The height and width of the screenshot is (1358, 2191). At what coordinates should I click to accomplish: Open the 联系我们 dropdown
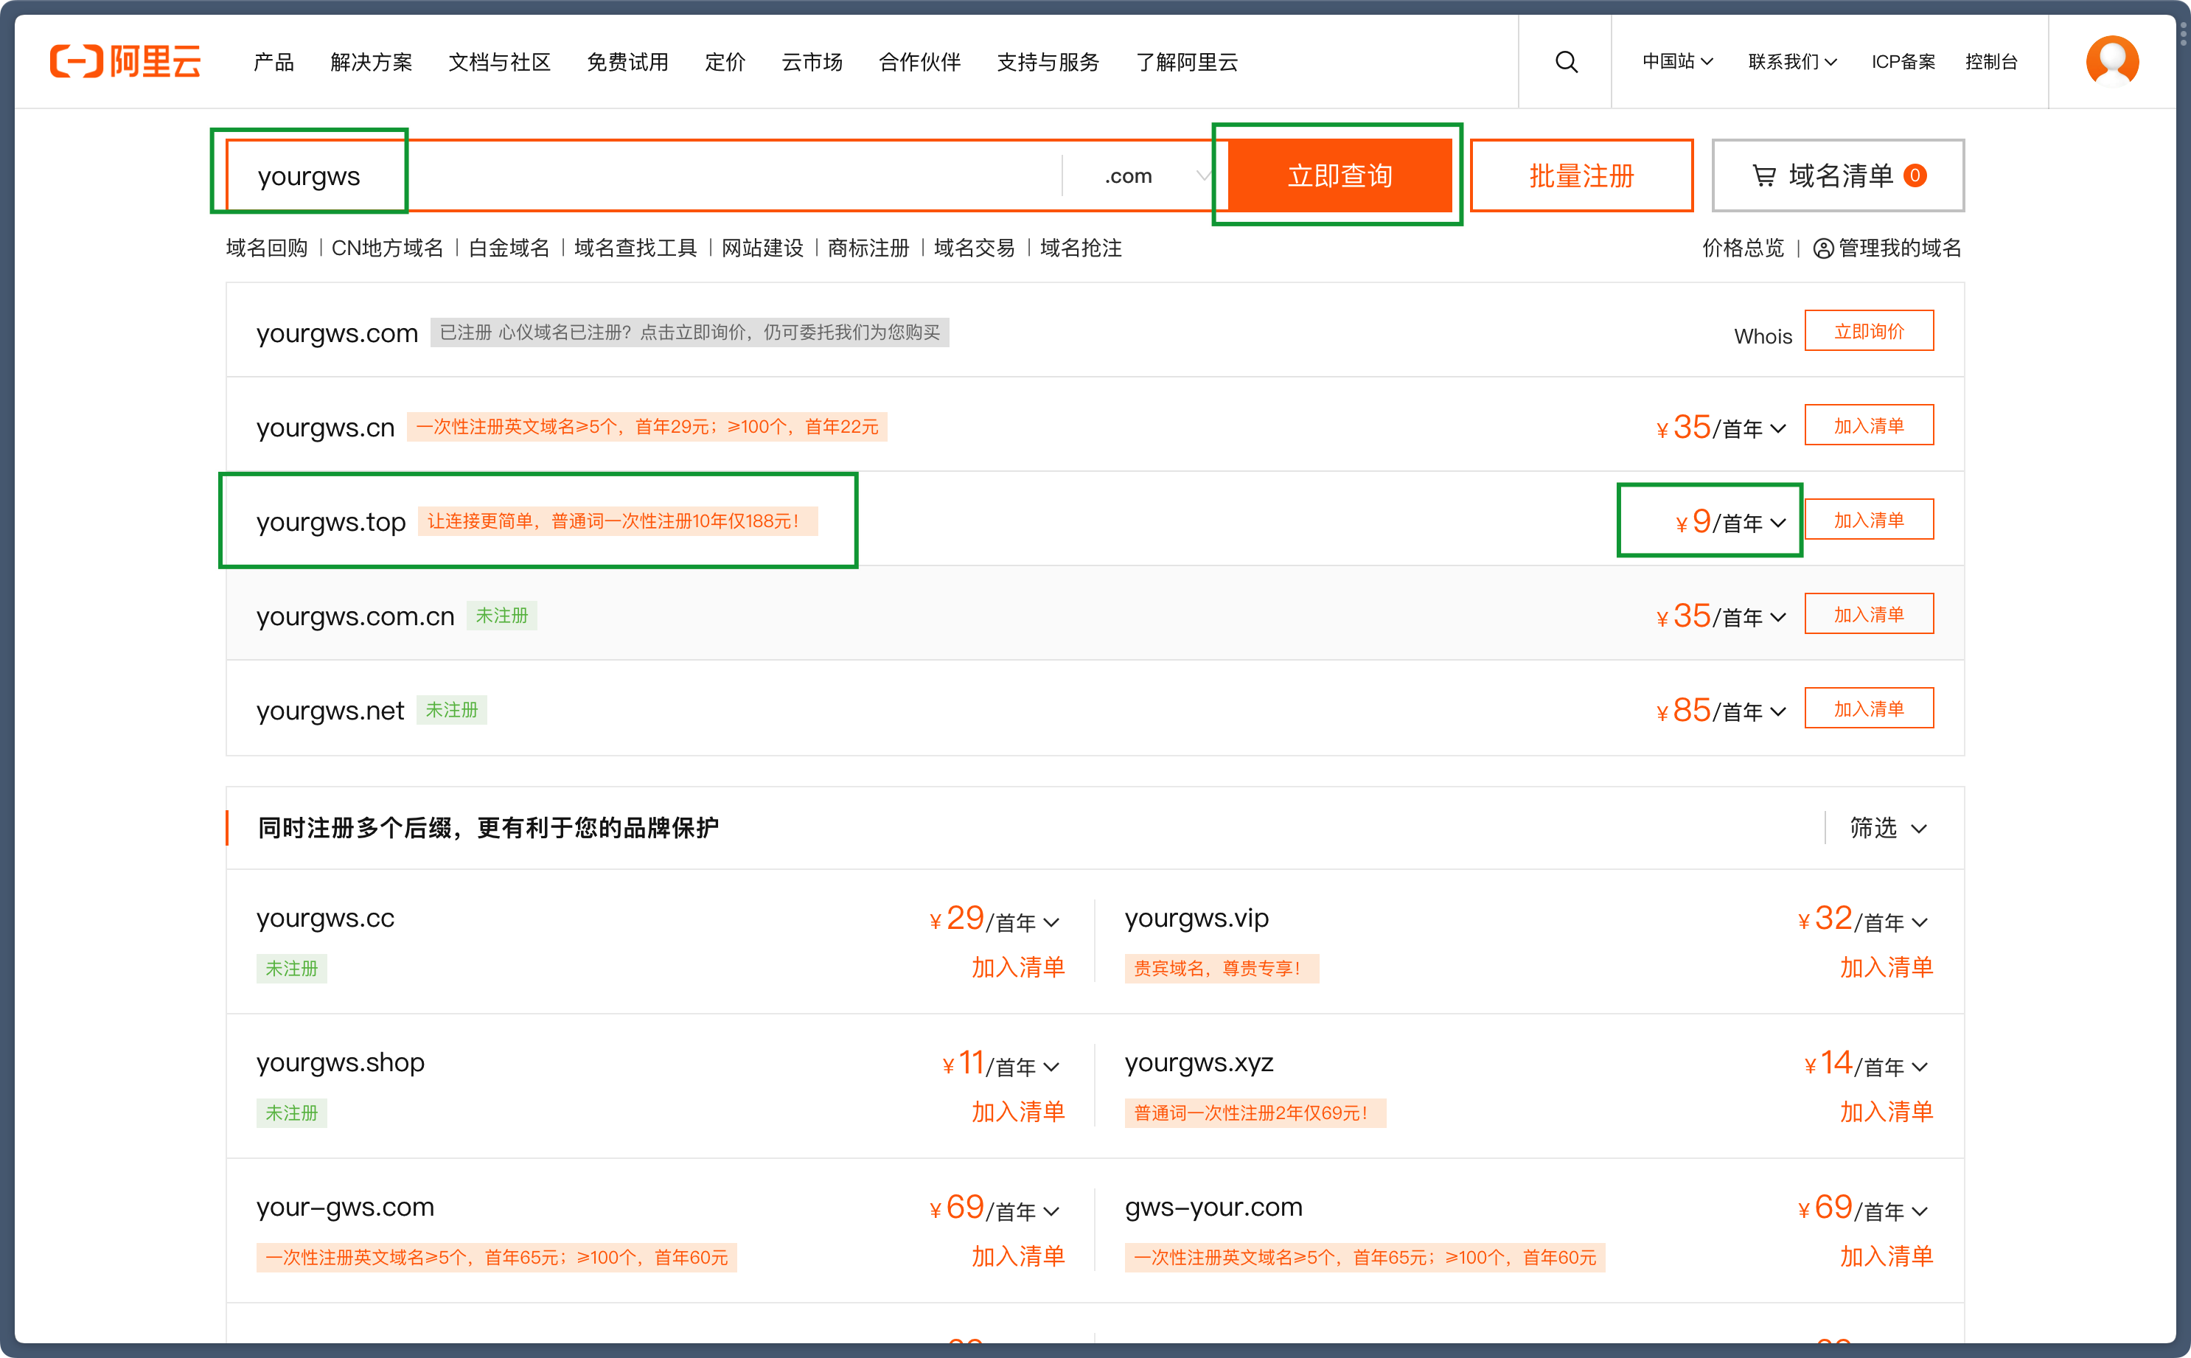pyautogui.click(x=1792, y=61)
